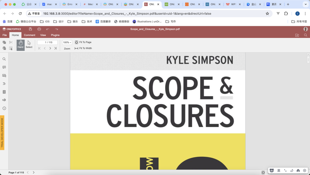Click the browser address bar URL
Screen dimensions: 310x175
point(127,14)
